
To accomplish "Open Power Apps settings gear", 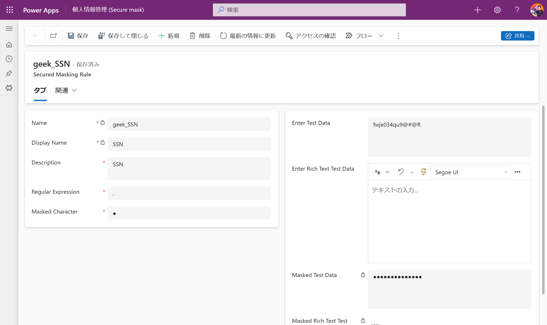I will tap(497, 10).
